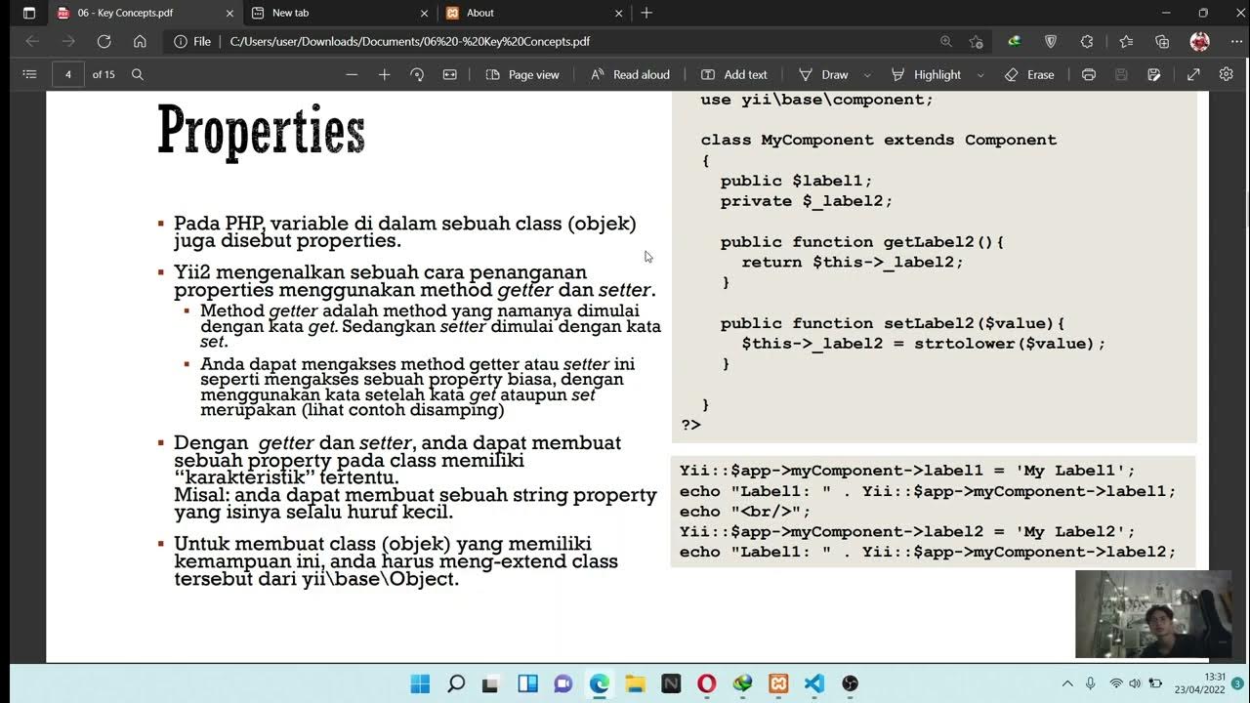Switch to Visual Studio Code
The height and width of the screenshot is (703, 1250).
[814, 683]
